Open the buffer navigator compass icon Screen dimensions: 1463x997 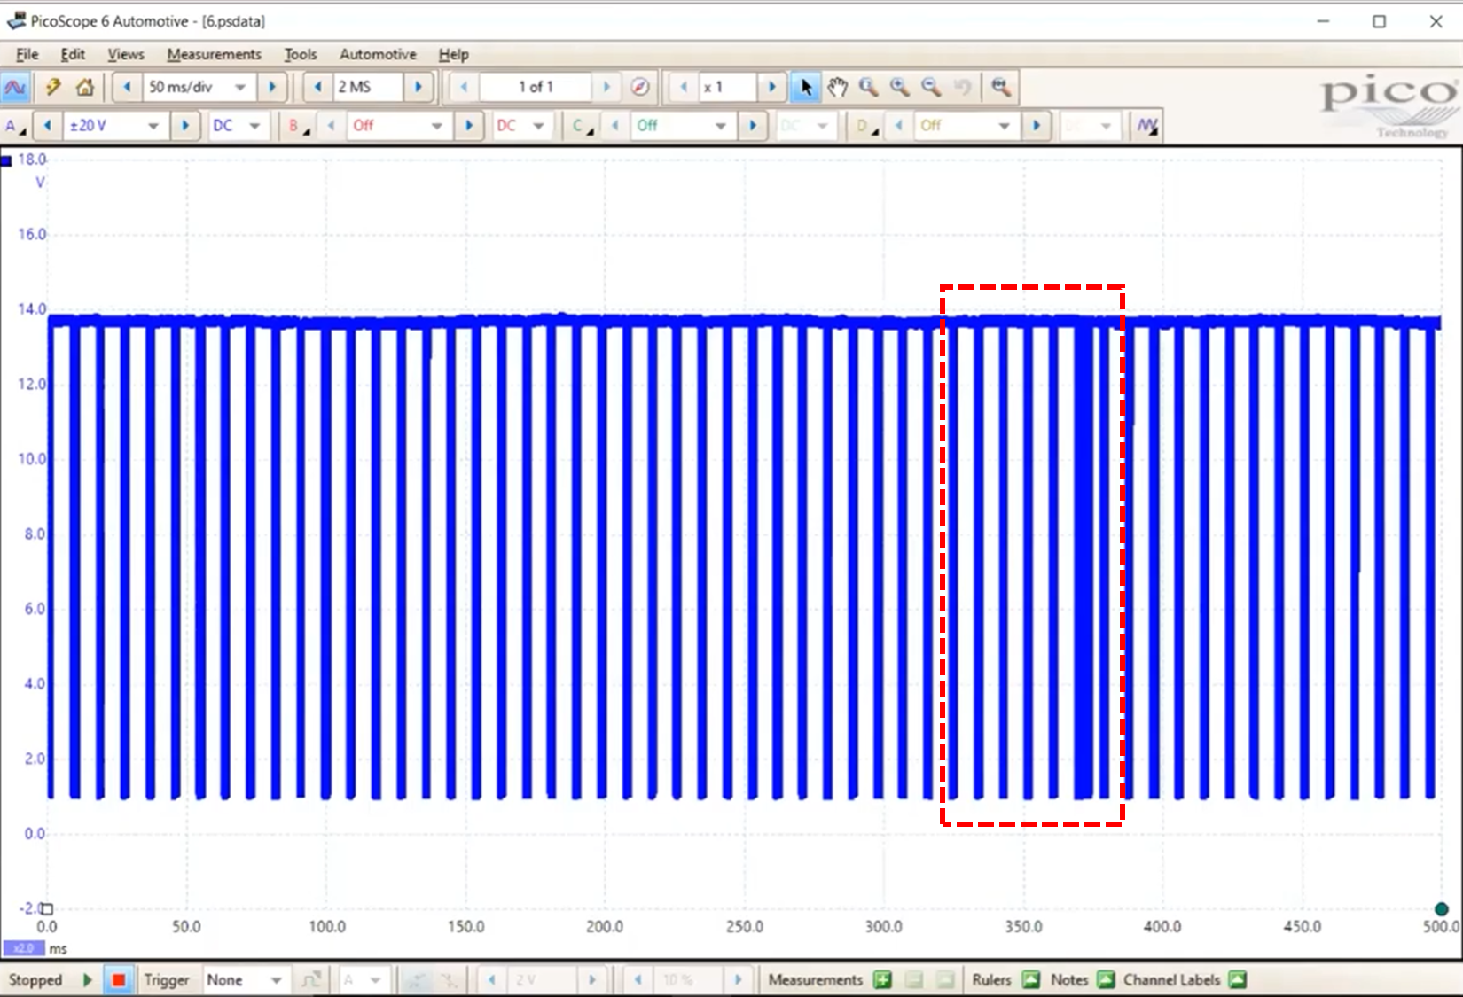tap(639, 87)
